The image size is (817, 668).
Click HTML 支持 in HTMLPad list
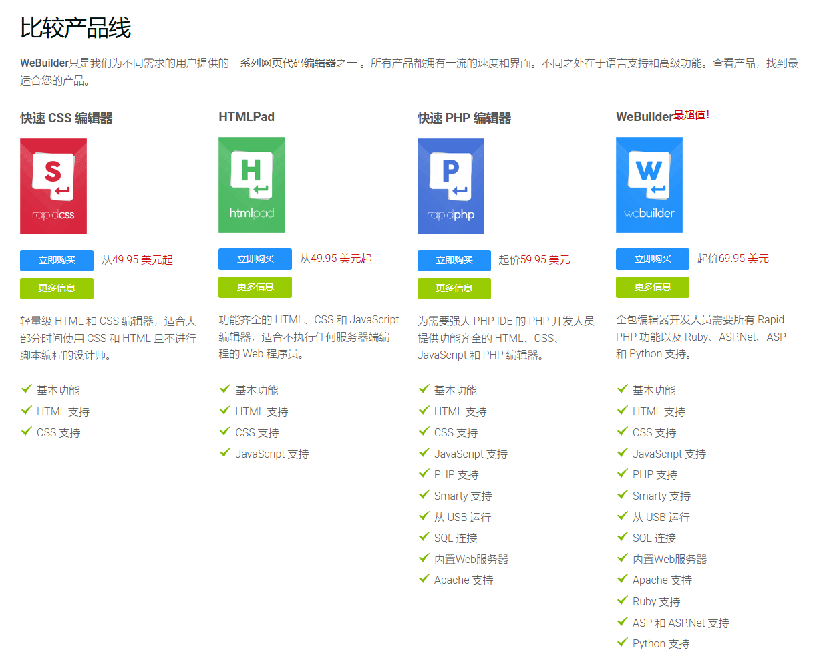pyautogui.click(x=262, y=412)
